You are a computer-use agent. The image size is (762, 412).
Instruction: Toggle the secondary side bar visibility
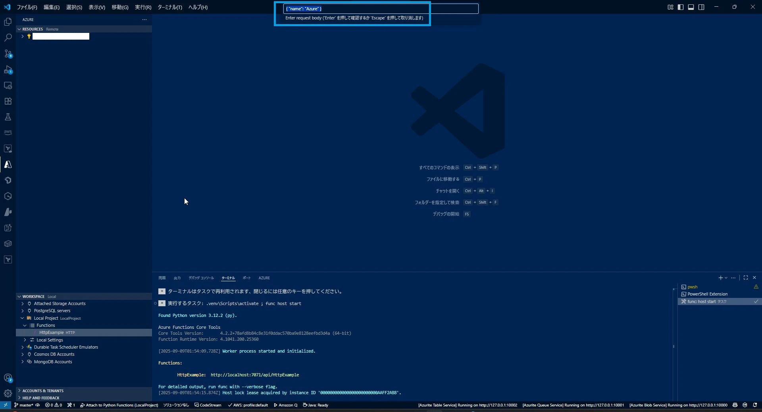click(x=701, y=7)
